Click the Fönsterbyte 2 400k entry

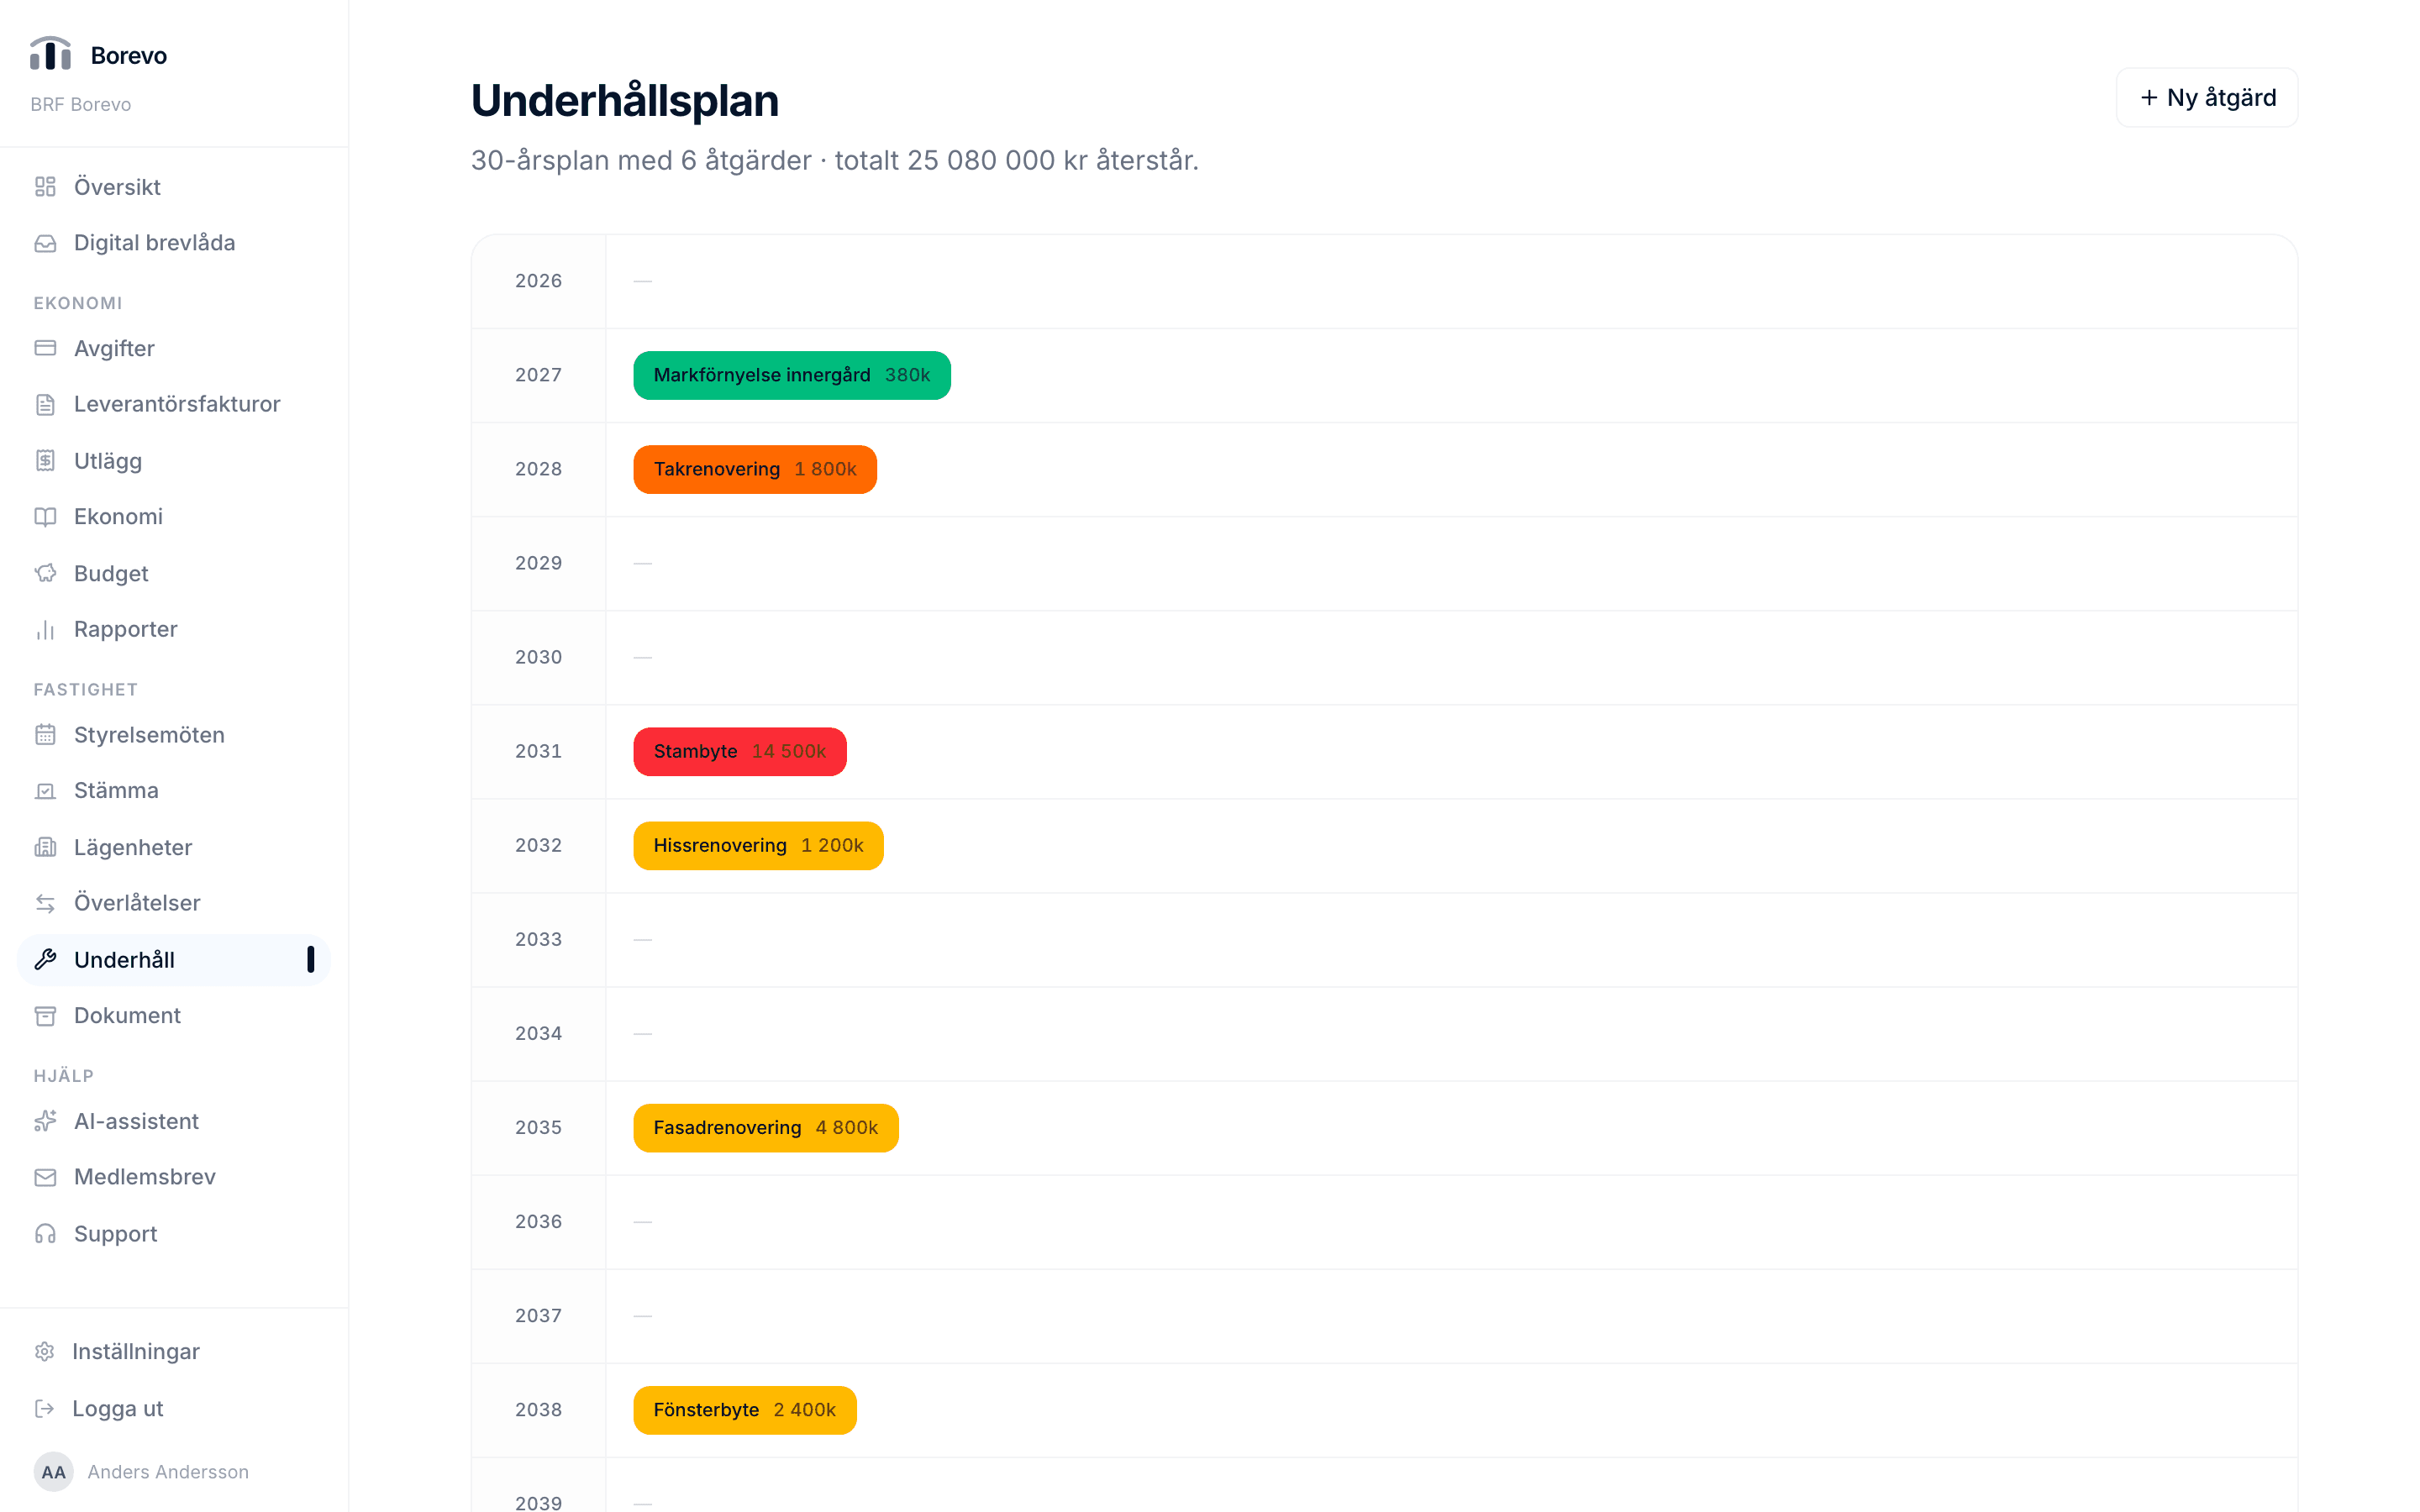pos(745,1410)
